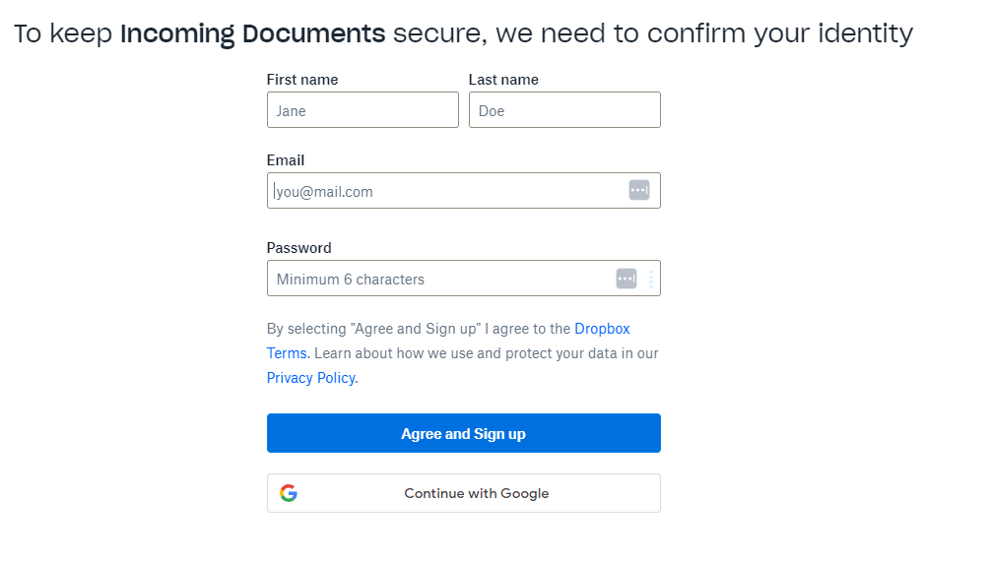
Task: Open the Dropbox Terms link
Action: click(x=602, y=329)
